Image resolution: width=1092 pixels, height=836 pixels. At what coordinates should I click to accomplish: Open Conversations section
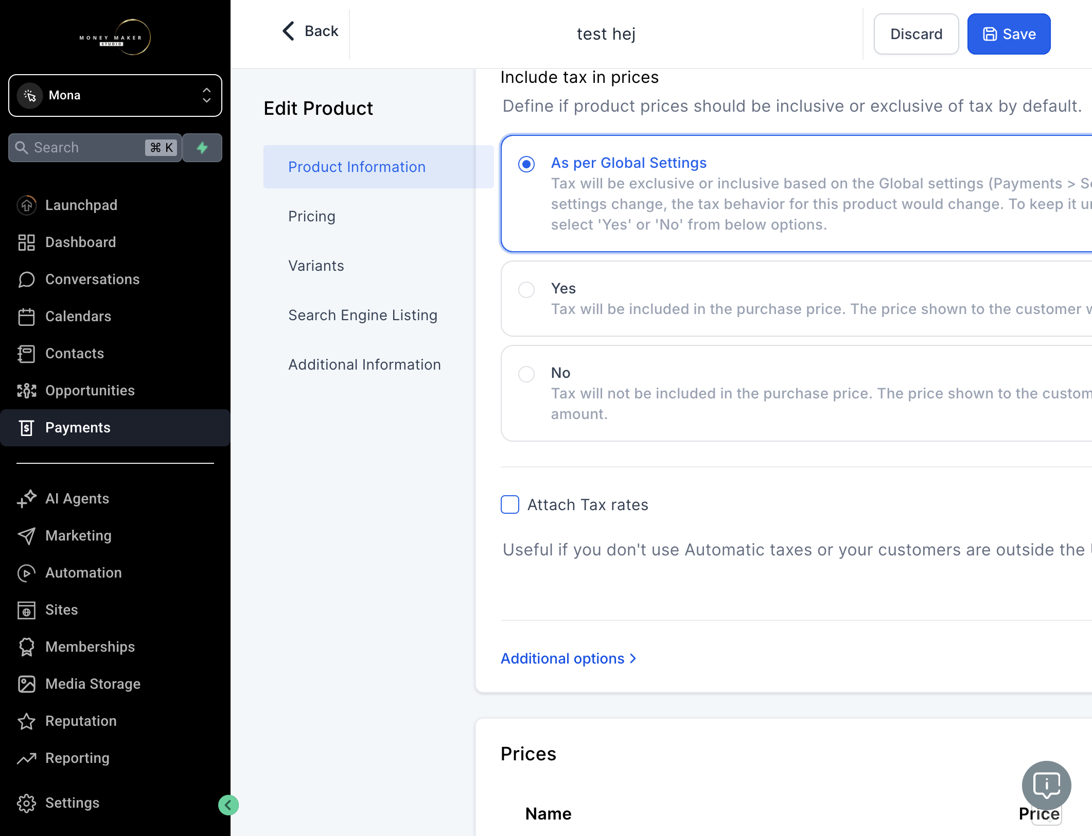click(x=115, y=279)
